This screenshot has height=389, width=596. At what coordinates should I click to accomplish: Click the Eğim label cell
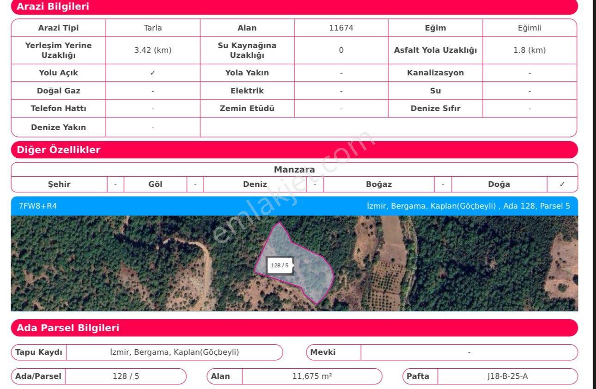[x=435, y=28]
